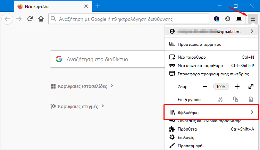Click the purple cube extension icon
This screenshot has height=150, width=260.
point(216,19)
